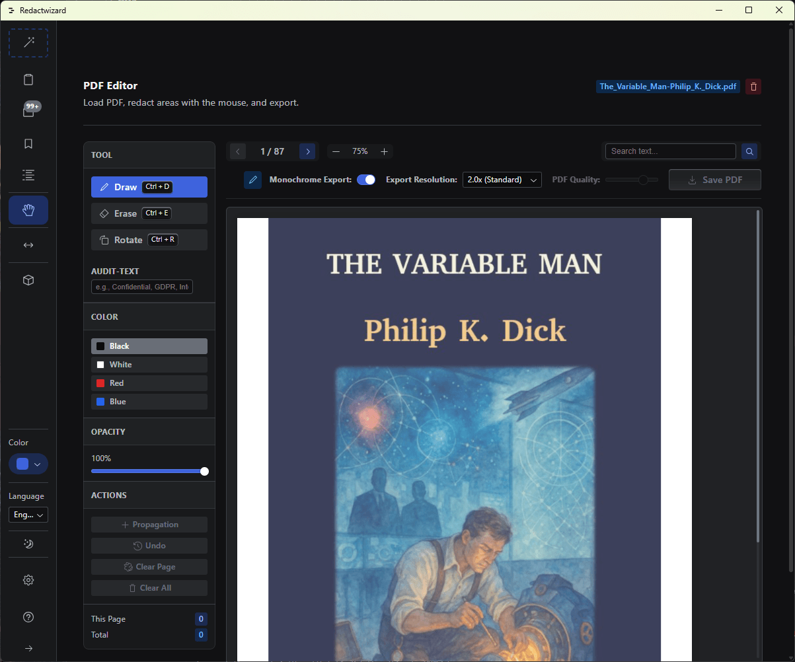This screenshot has width=795, height=662.
Task: Zoom in with the plus button
Action: coord(385,151)
